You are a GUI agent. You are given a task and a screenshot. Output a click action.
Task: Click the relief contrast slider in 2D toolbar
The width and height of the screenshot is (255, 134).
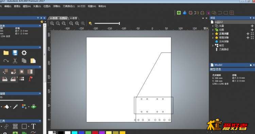[107, 23]
